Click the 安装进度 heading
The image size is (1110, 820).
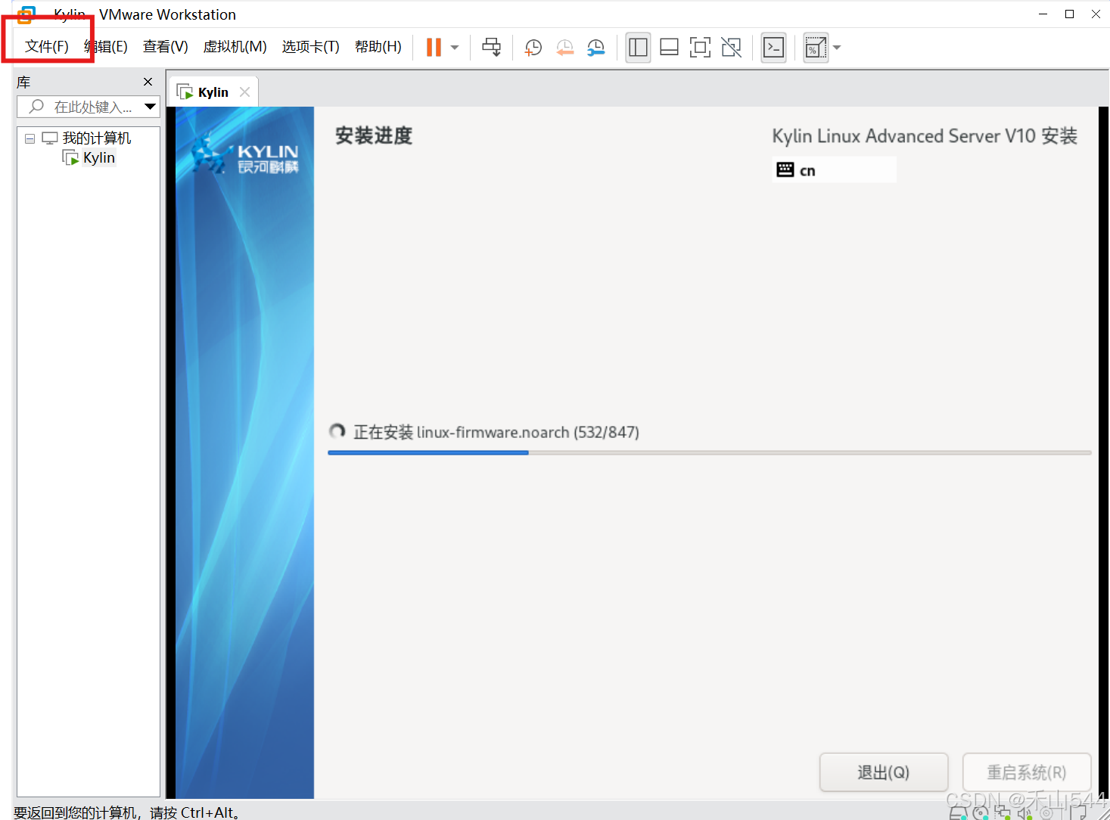point(374,136)
